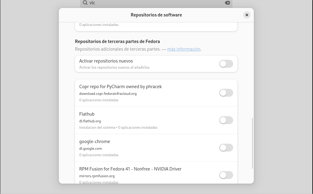Enable RPM Fusion NVIDIA Driver repository

(x=226, y=175)
